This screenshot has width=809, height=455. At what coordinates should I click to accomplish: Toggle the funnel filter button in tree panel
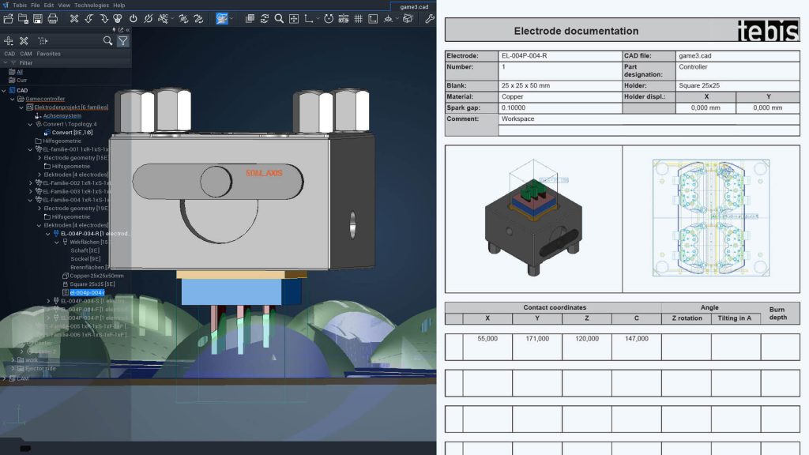pos(123,41)
